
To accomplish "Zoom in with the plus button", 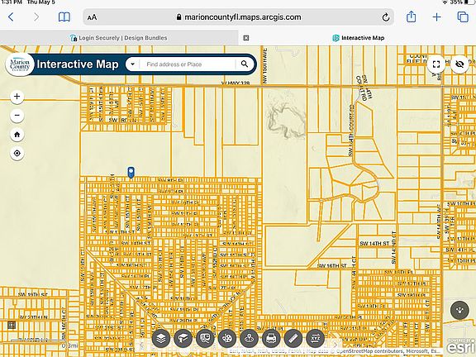I will click(x=17, y=97).
